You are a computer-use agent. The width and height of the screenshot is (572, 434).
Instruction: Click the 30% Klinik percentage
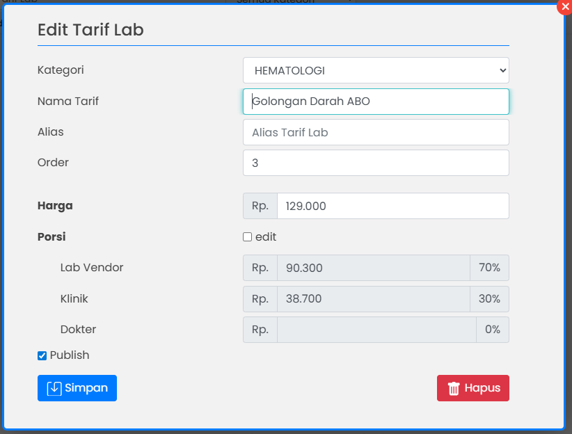click(x=489, y=299)
